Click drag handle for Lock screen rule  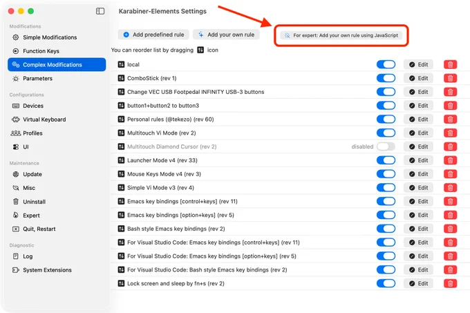pos(121,283)
